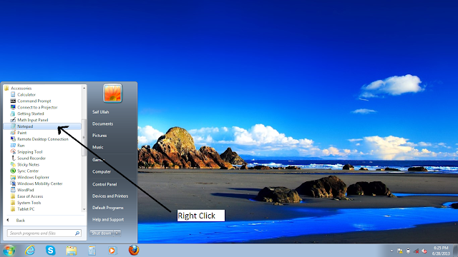Open Skype from the taskbar
Screen dimensions: 458x257
[x=51, y=251]
